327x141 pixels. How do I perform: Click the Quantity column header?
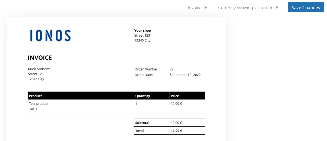pyautogui.click(x=143, y=96)
